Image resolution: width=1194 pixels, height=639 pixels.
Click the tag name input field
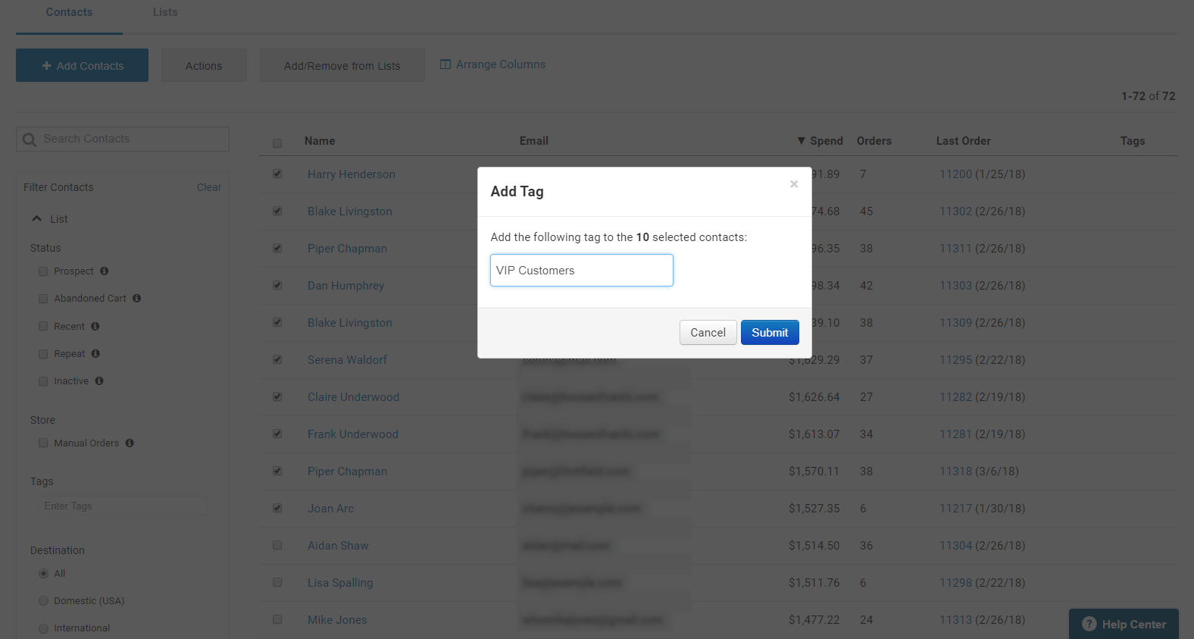click(582, 271)
